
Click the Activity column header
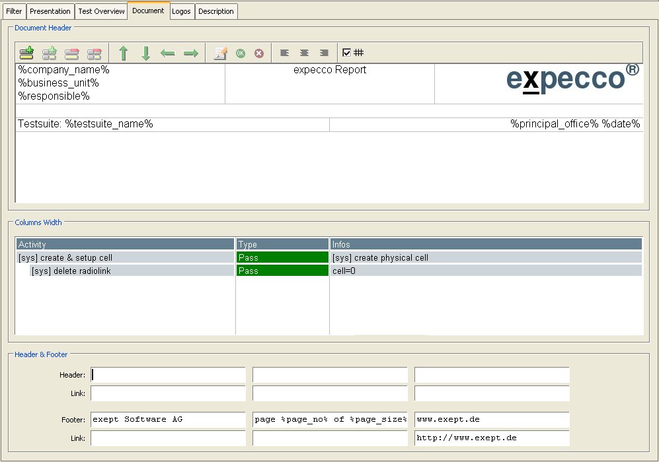pyautogui.click(x=125, y=244)
